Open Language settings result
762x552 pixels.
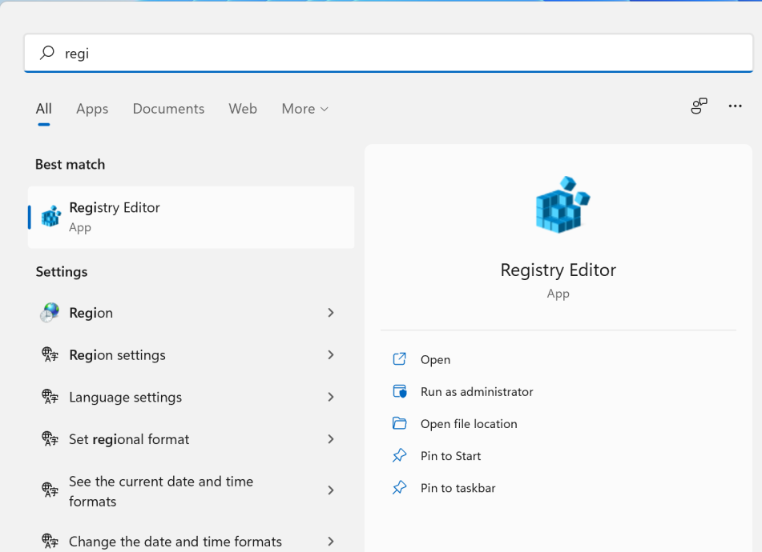tap(191, 398)
